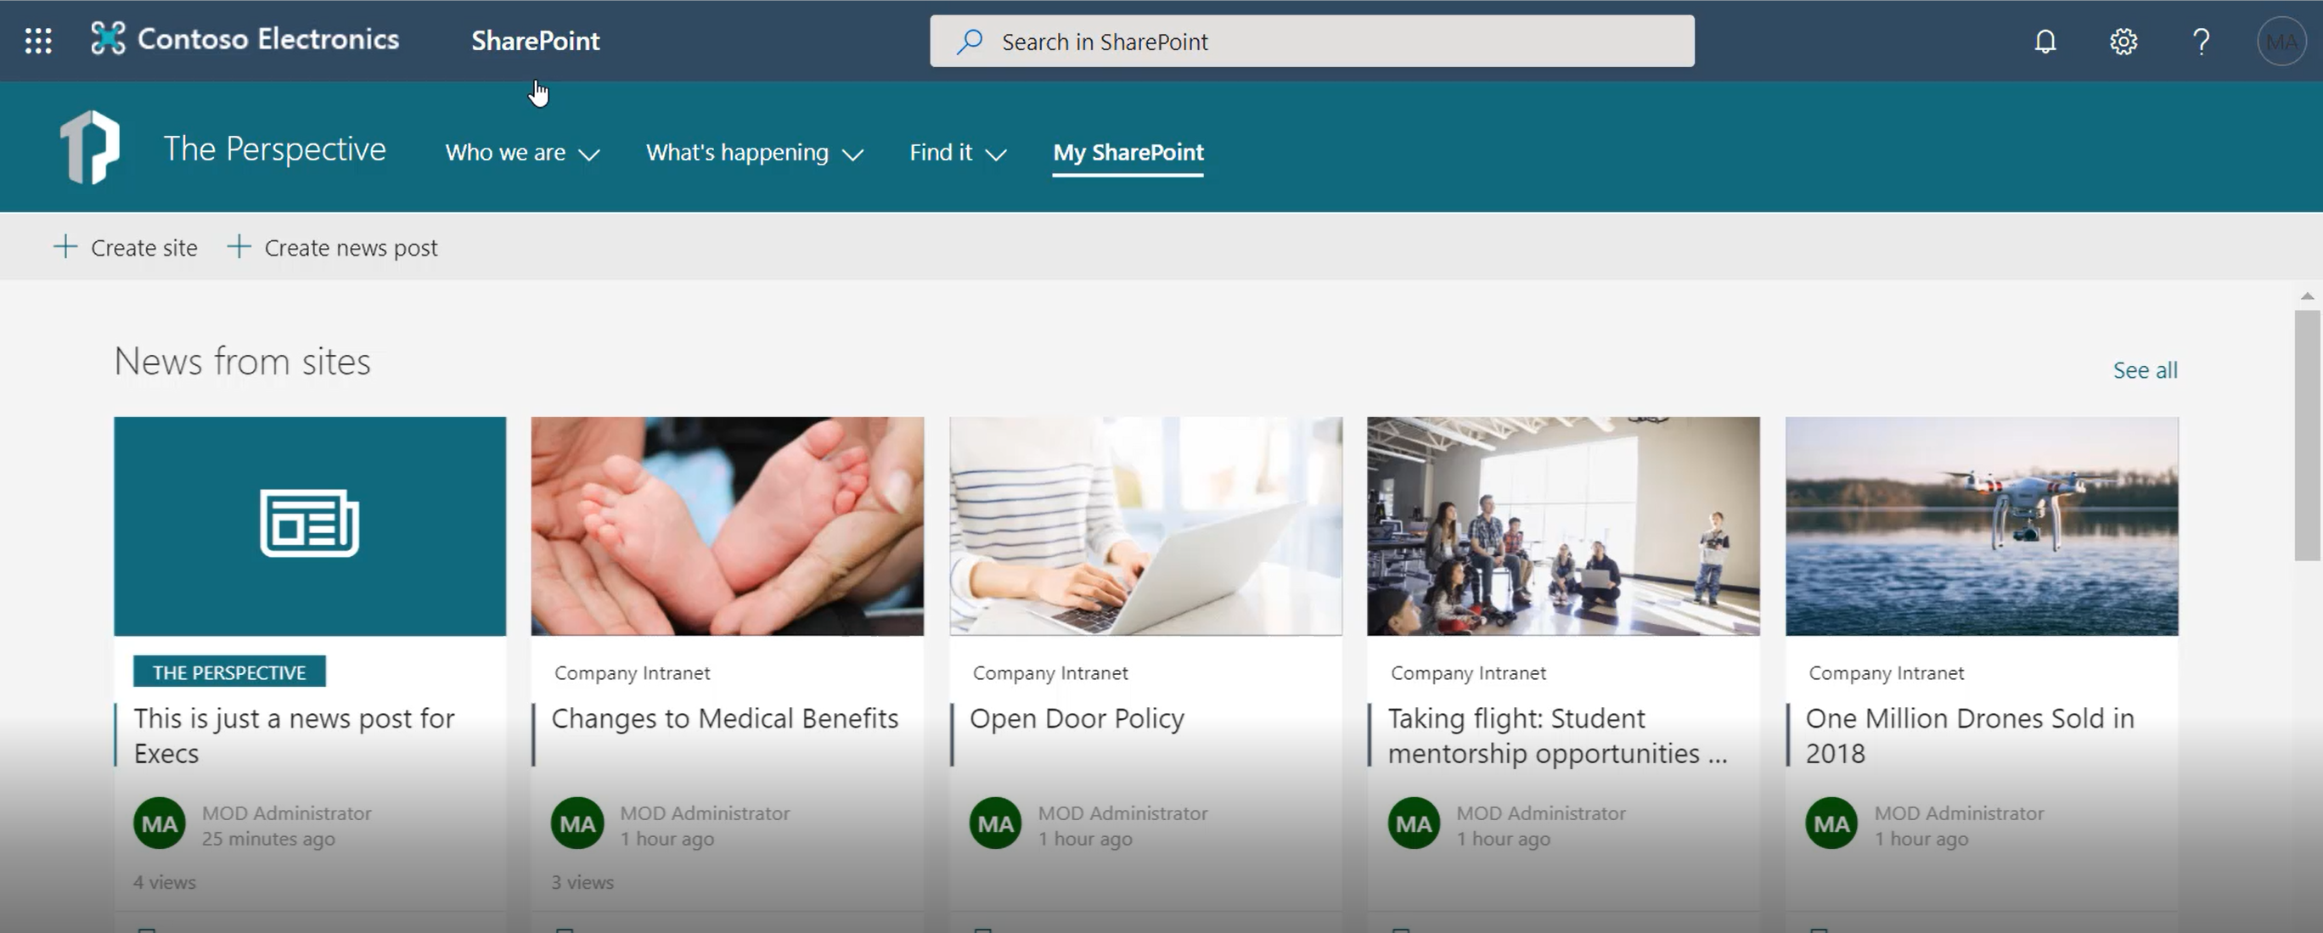Open The Perspective site title

pyautogui.click(x=274, y=149)
